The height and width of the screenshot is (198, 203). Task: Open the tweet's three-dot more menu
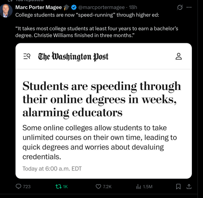(x=189, y=7)
